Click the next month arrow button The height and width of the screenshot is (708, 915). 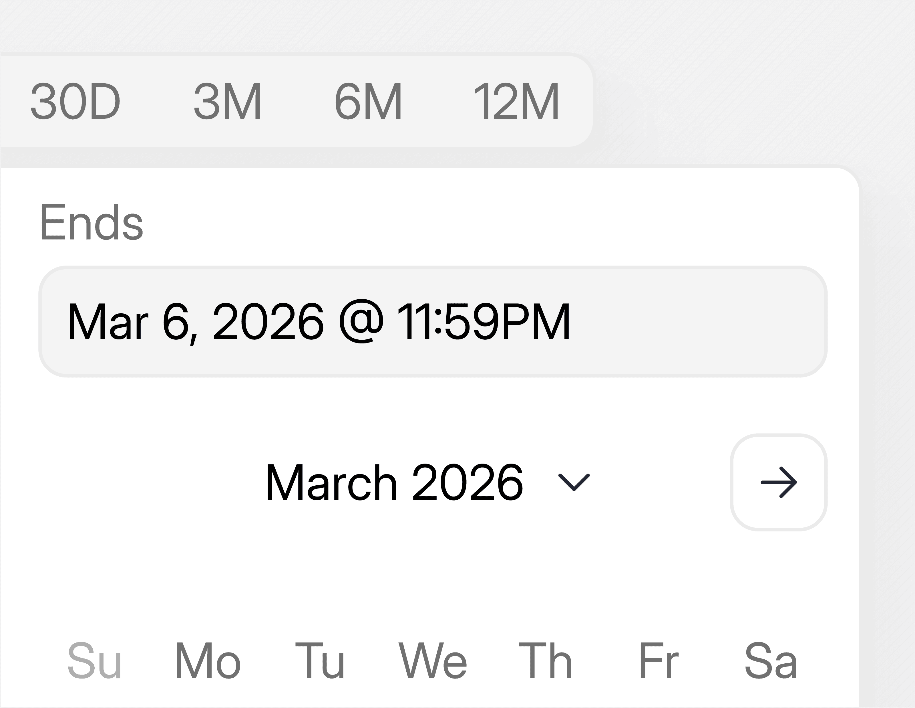[778, 482]
